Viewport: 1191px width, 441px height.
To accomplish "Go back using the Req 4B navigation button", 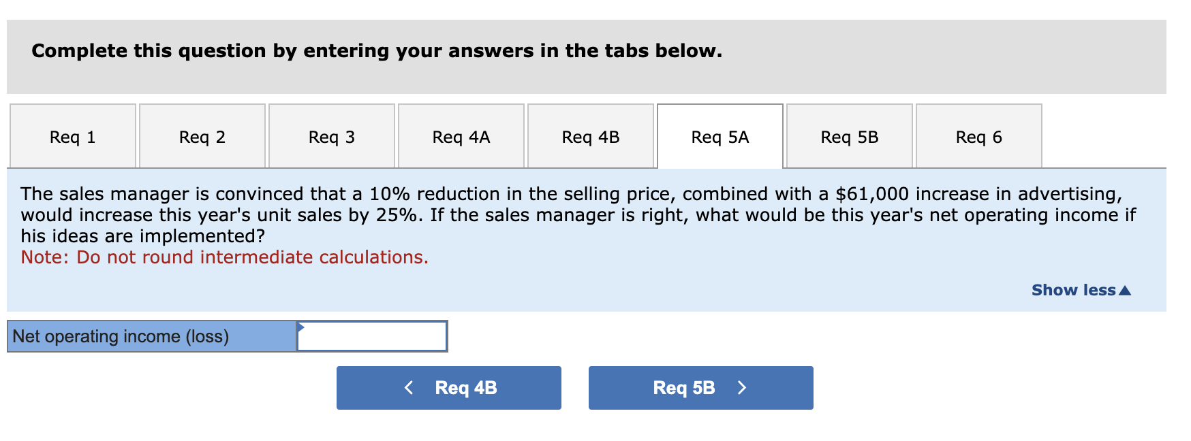I will pos(448,387).
